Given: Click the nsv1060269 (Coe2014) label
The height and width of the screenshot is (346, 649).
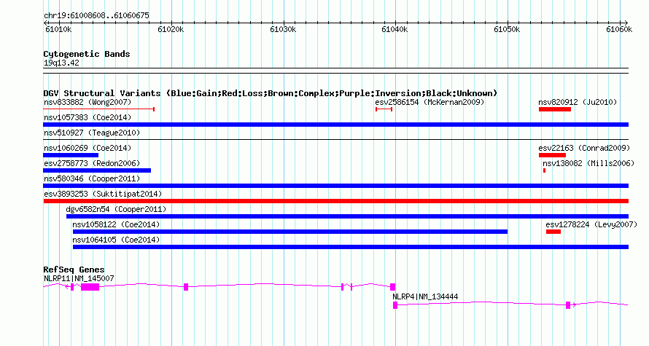Looking at the screenshot, I should point(88,148).
